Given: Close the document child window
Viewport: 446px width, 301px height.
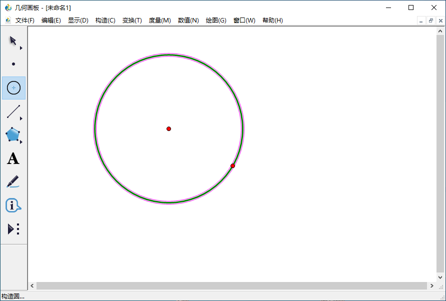Looking at the screenshot, I should [440, 21].
